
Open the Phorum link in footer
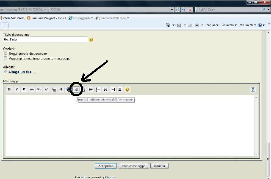tap(110, 177)
